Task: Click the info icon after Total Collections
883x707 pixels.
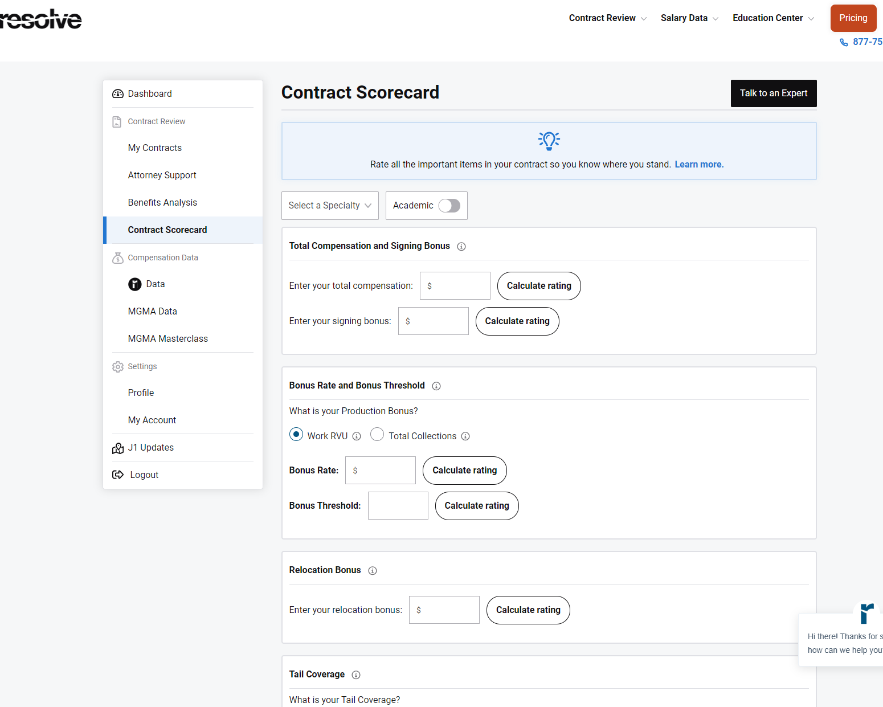Action: 465,436
